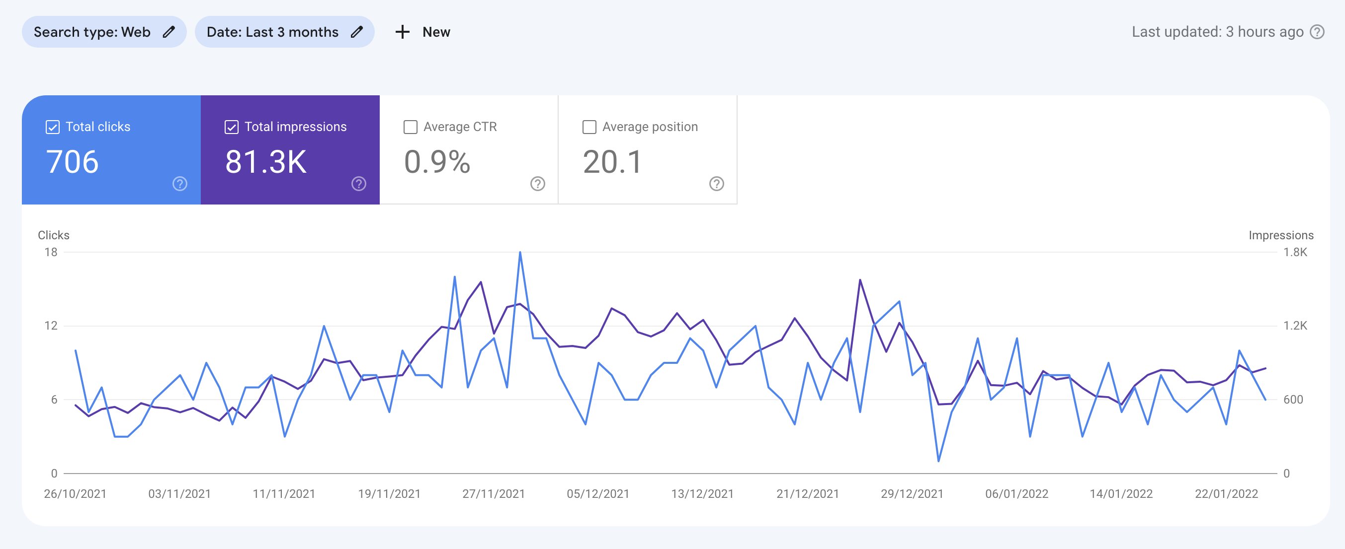Screen dimensions: 1345x549
Task: Enable the Average CTR checkbox
Action: tap(411, 126)
